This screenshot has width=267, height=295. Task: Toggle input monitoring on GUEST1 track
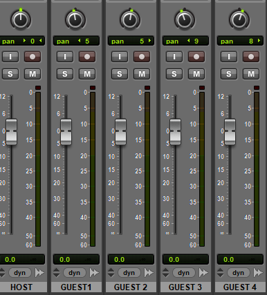[x=65, y=57]
